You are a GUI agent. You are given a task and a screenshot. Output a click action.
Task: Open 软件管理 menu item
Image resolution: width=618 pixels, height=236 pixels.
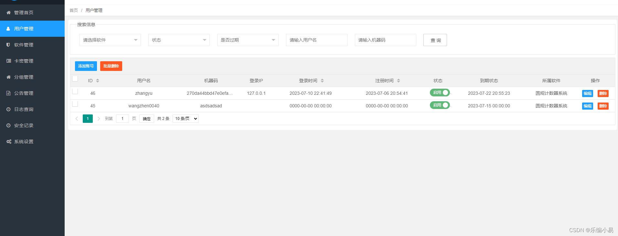(x=32, y=45)
